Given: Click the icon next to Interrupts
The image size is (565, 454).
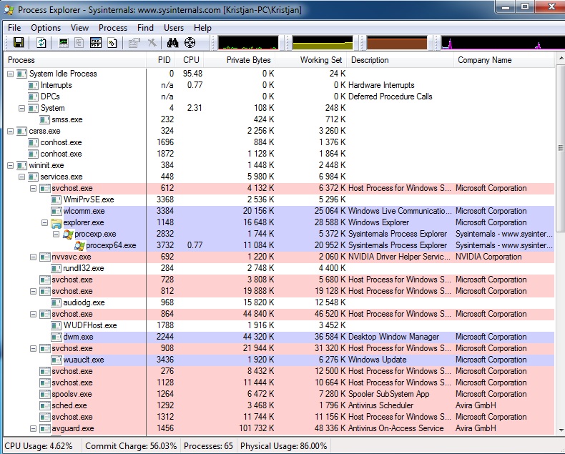Looking at the screenshot, I should tap(33, 85).
